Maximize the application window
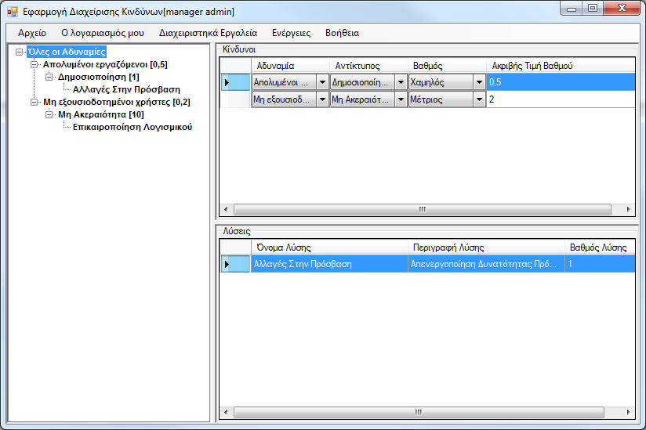Screen dimensions: 646x430 click(x=593, y=9)
